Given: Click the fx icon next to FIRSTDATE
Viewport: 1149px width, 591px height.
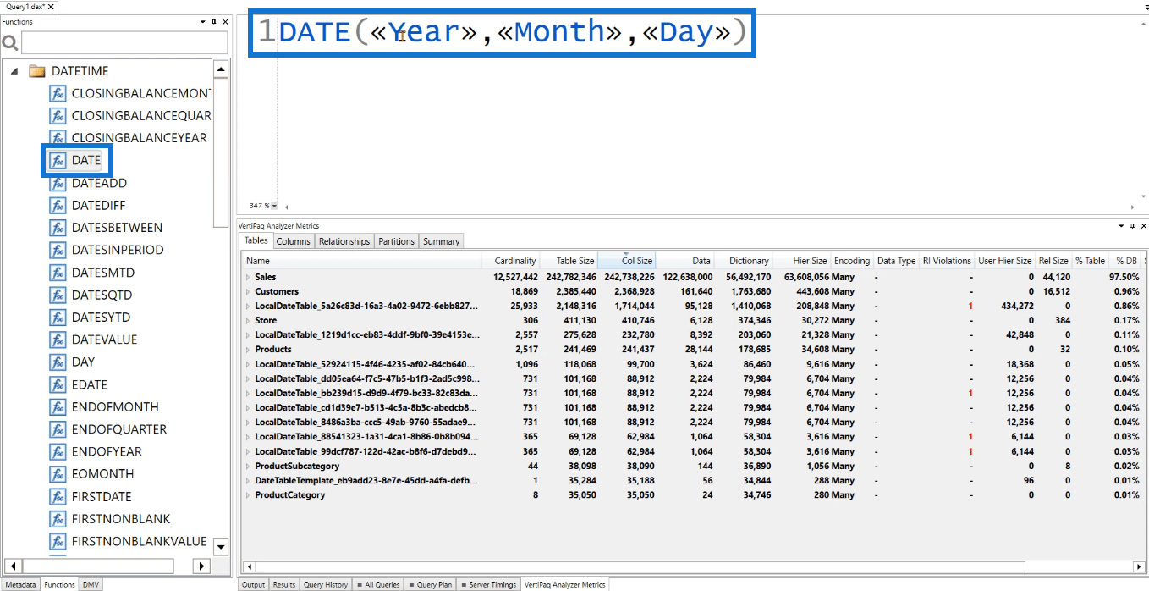Looking at the screenshot, I should (58, 497).
